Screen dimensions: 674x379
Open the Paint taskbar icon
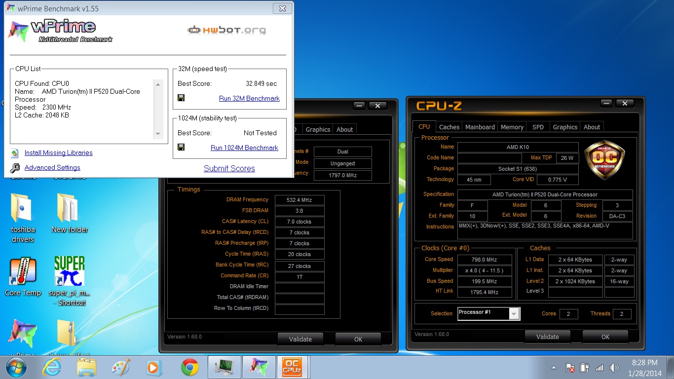click(x=121, y=367)
